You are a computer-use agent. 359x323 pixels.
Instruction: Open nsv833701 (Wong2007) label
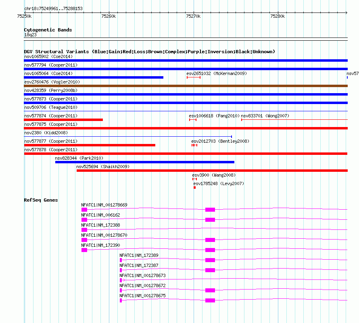265,116
